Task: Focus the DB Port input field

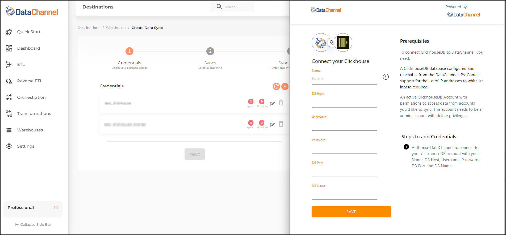Action: tap(344, 172)
